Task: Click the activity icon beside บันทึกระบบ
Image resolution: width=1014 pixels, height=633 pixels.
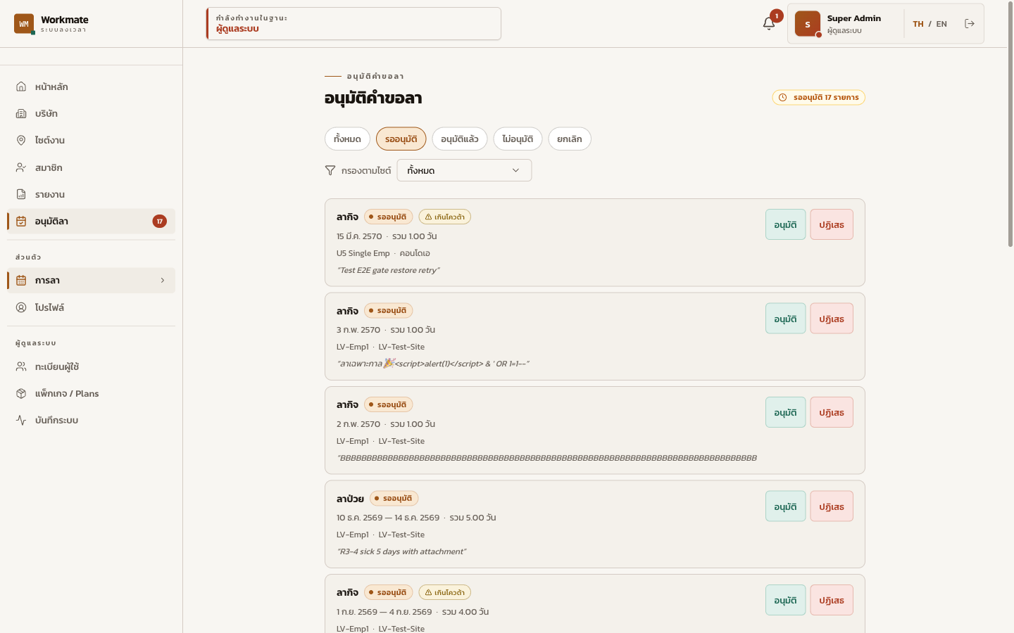Action: pyautogui.click(x=21, y=420)
